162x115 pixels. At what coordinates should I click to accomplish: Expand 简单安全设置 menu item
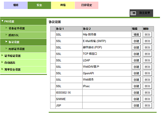24,69
